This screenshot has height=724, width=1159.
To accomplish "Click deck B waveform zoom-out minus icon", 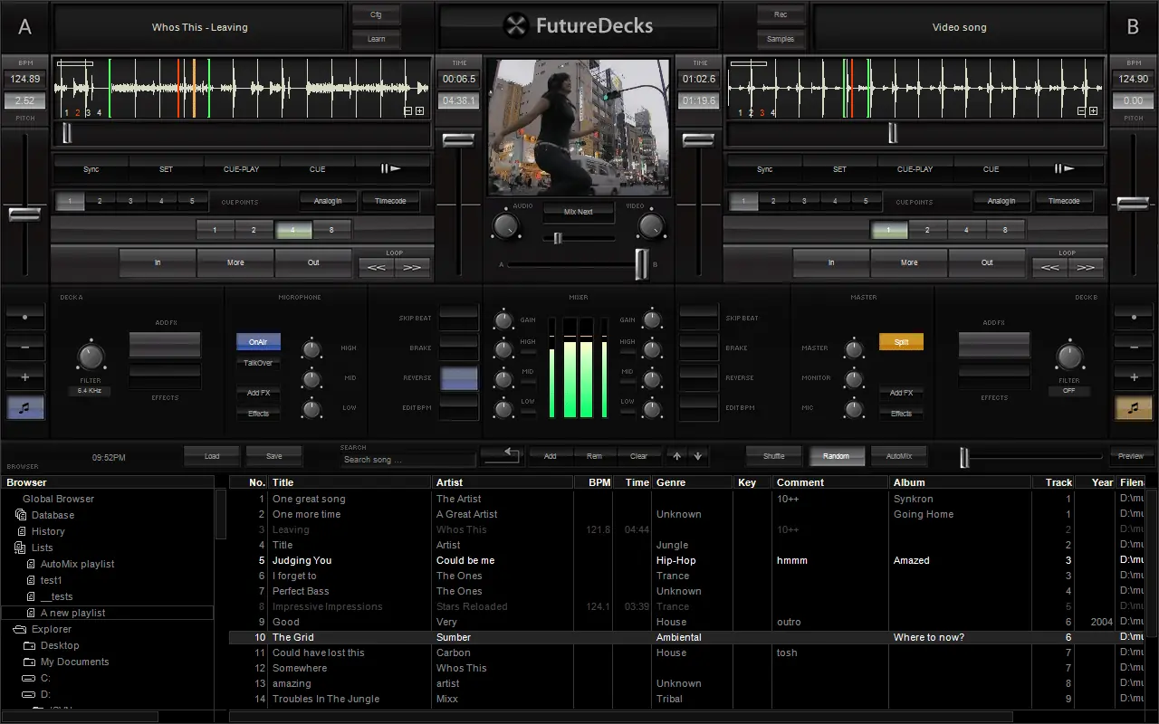I will (x=1082, y=111).
